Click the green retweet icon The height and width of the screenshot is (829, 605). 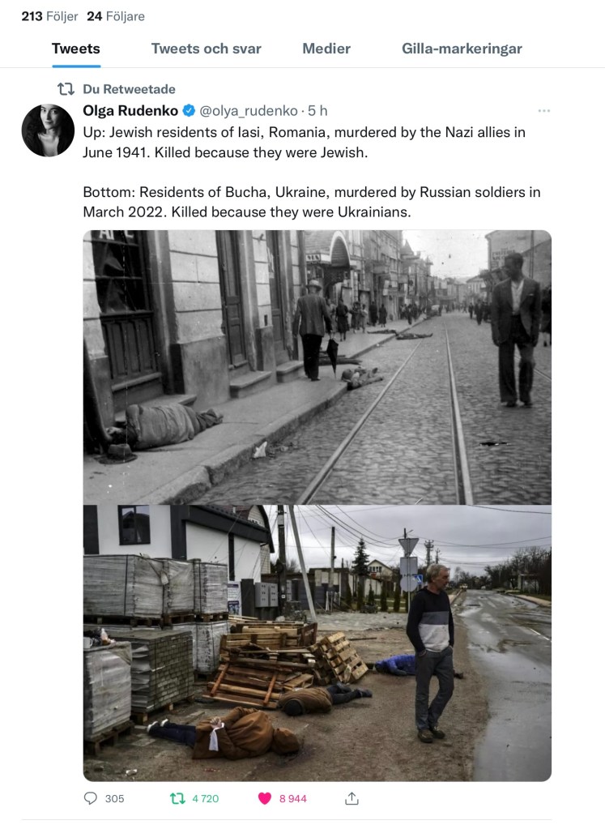(x=177, y=798)
